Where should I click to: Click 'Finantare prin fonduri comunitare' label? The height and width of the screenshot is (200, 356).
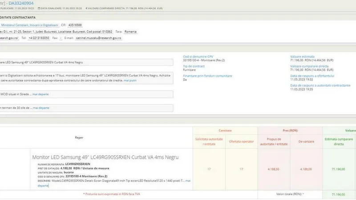[x=207, y=76]
